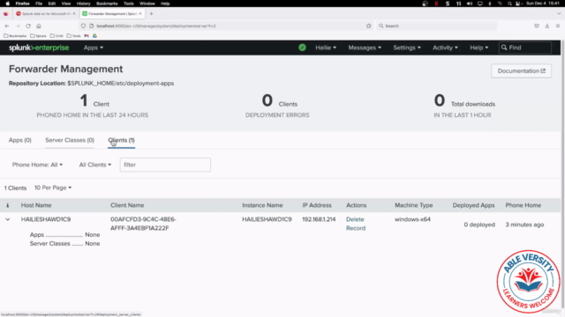Switch to the Splunk Add-on for Microsoft tab

pyautogui.click(x=45, y=14)
